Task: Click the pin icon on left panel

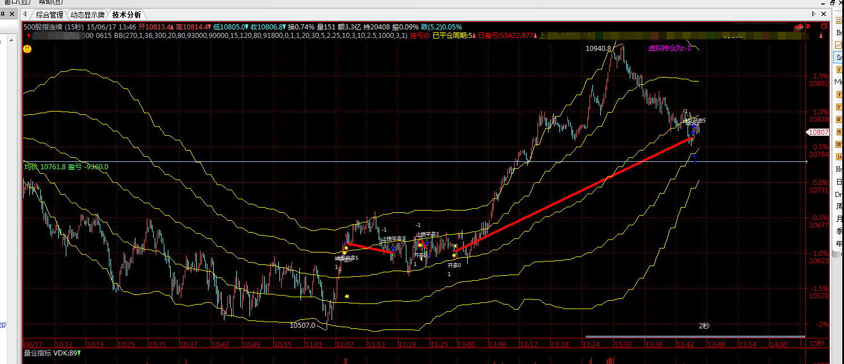Action: point(3,14)
